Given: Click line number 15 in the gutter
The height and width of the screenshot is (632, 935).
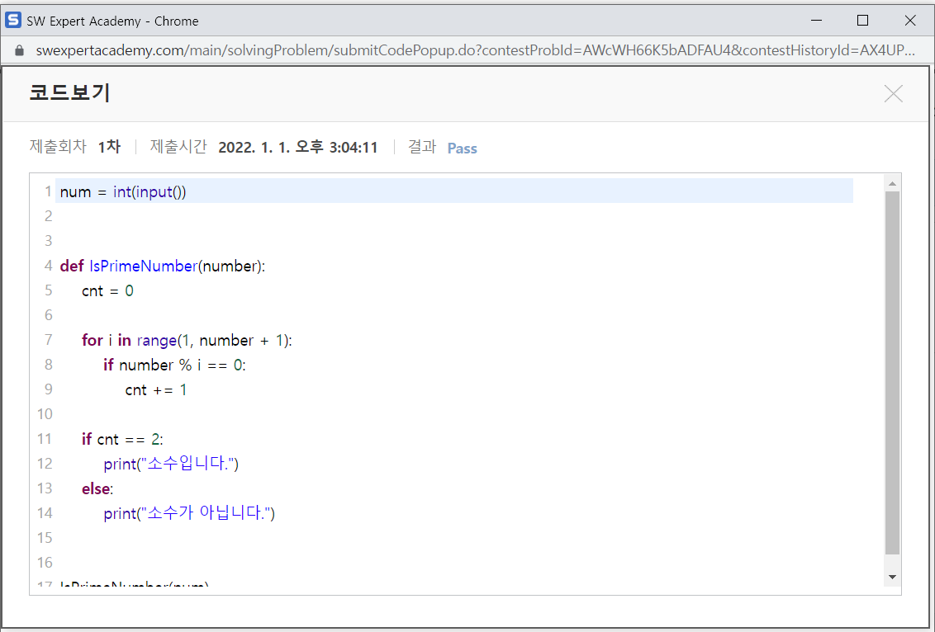Looking at the screenshot, I should [45, 538].
